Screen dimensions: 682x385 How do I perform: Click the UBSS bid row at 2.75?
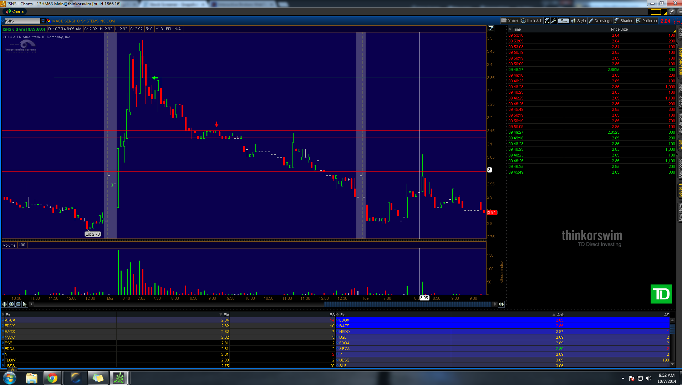[x=168, y=366]
